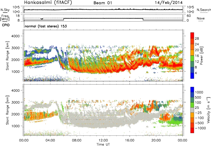Click the "Hankasalmi (fitACF)" plot title
The width and height of the screenshot is (211, 146).
click(x=48, y=2)
